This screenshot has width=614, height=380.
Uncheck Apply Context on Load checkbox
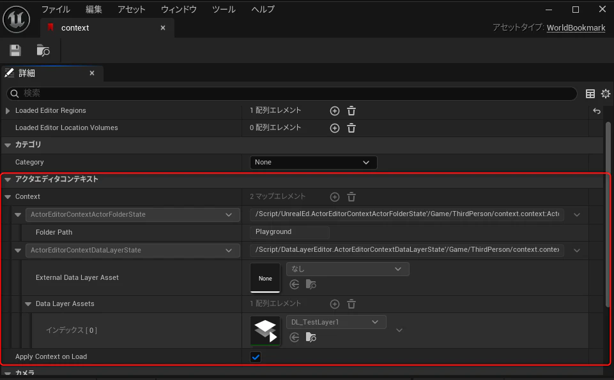(256, 357)
